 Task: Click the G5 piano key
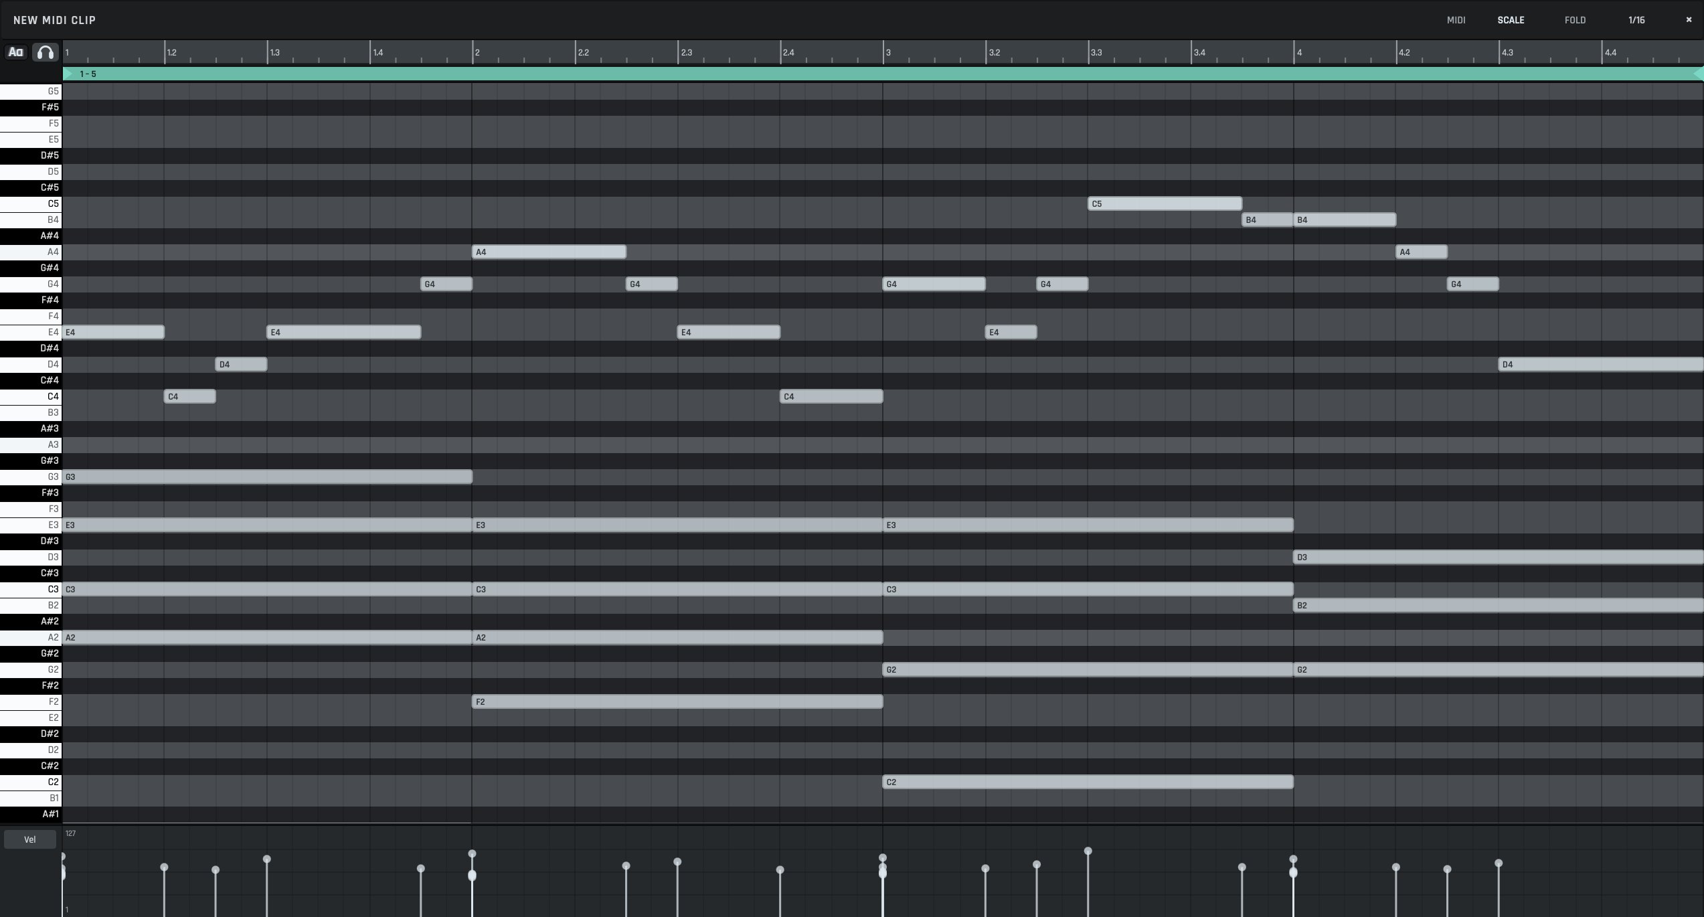[31, 91]
